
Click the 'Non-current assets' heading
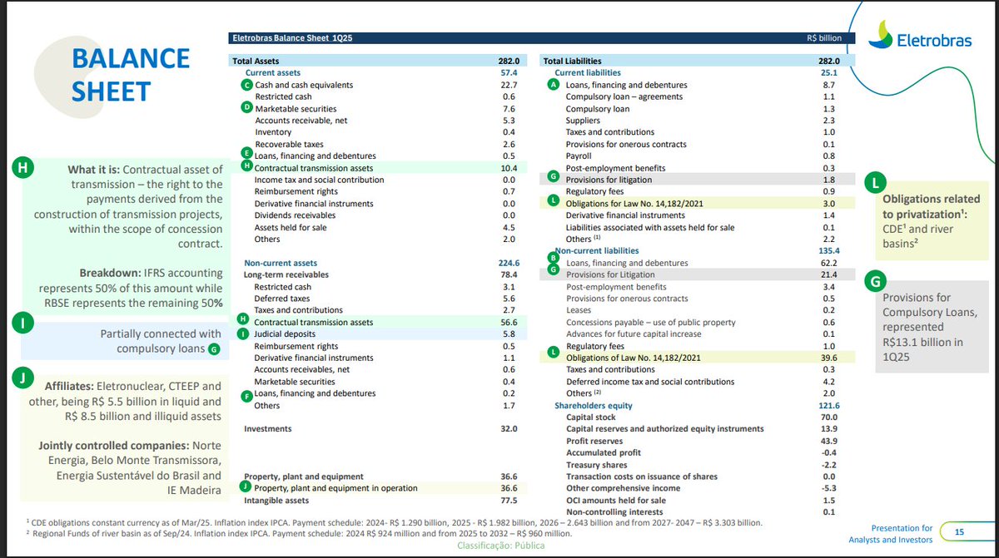point(280,263)
